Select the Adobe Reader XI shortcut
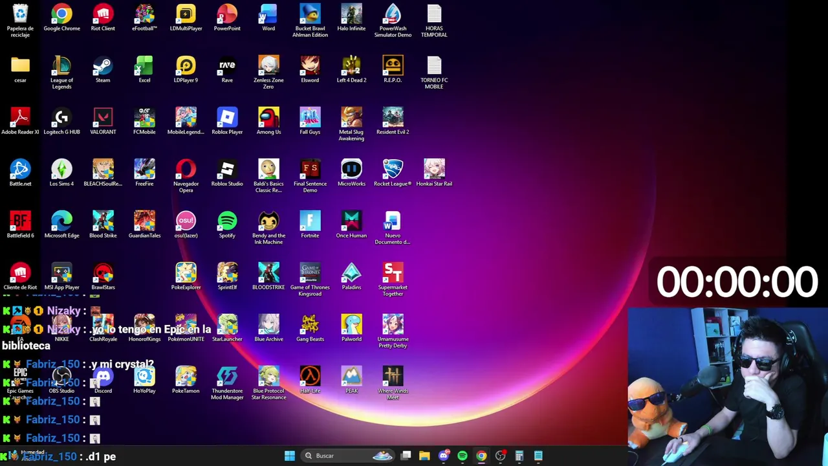Screen dimensions: 828x466 20,122
